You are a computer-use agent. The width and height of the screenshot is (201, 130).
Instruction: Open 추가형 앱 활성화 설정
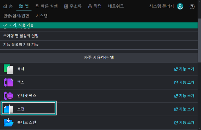coord(99,36)
